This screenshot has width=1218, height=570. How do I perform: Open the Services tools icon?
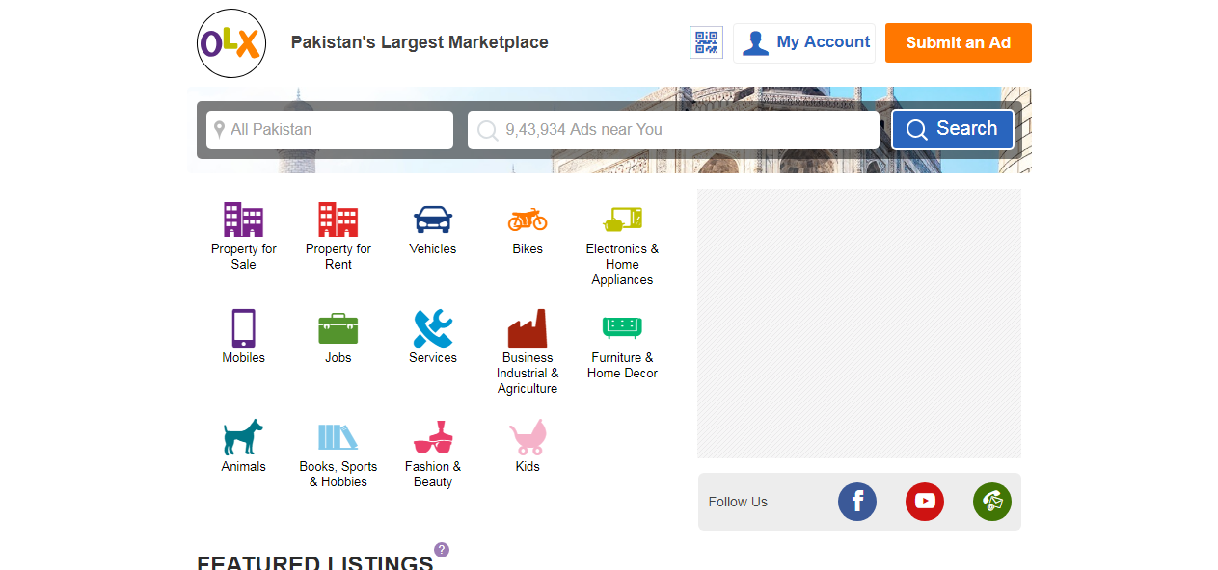pyautogui.click(x=433, y=328)
